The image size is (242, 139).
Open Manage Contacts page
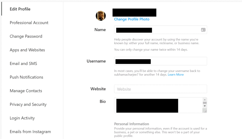point(26,91)
